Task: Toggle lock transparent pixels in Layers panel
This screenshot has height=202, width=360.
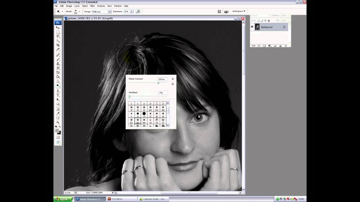Action: 259,20
